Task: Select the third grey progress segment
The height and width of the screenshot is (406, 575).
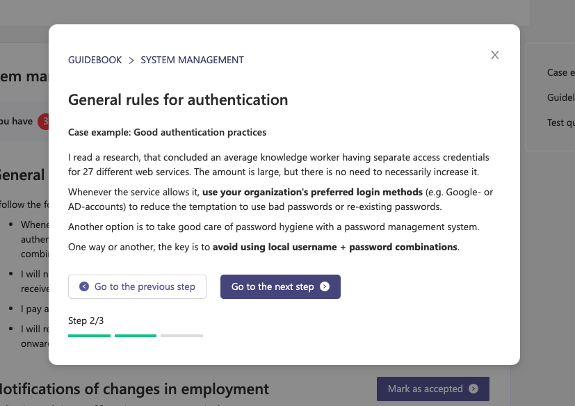Action: (x=181, y=336)
